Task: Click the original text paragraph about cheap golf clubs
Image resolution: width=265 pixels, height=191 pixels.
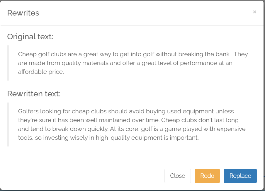Action: (x=133, y=63)
